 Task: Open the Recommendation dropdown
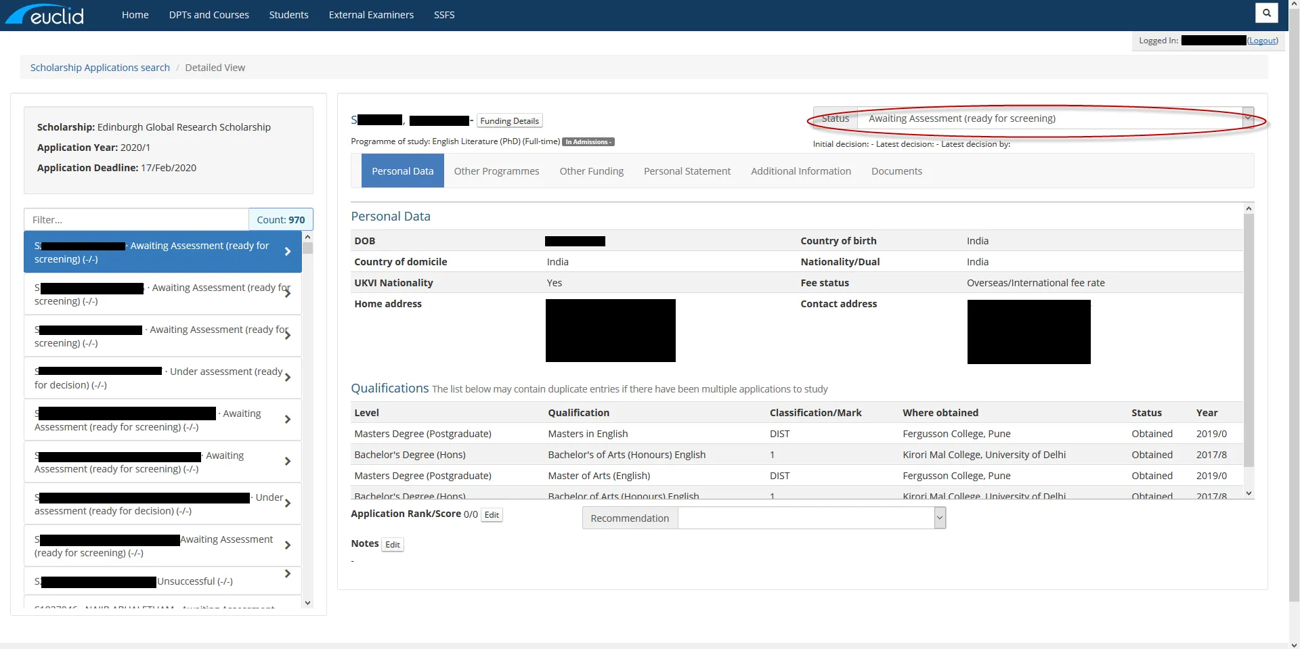coord(811,518)
